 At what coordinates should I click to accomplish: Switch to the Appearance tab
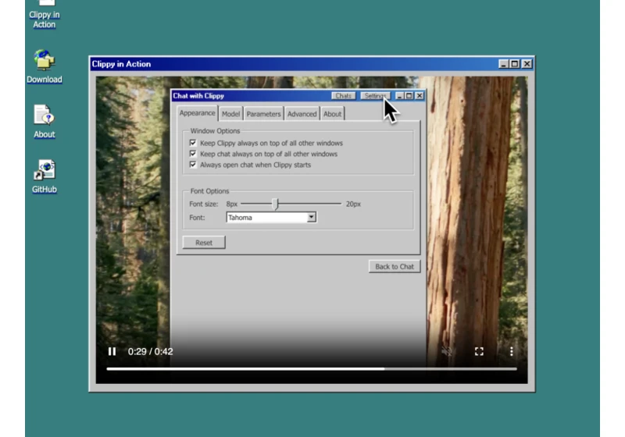[x=198, y=113]
